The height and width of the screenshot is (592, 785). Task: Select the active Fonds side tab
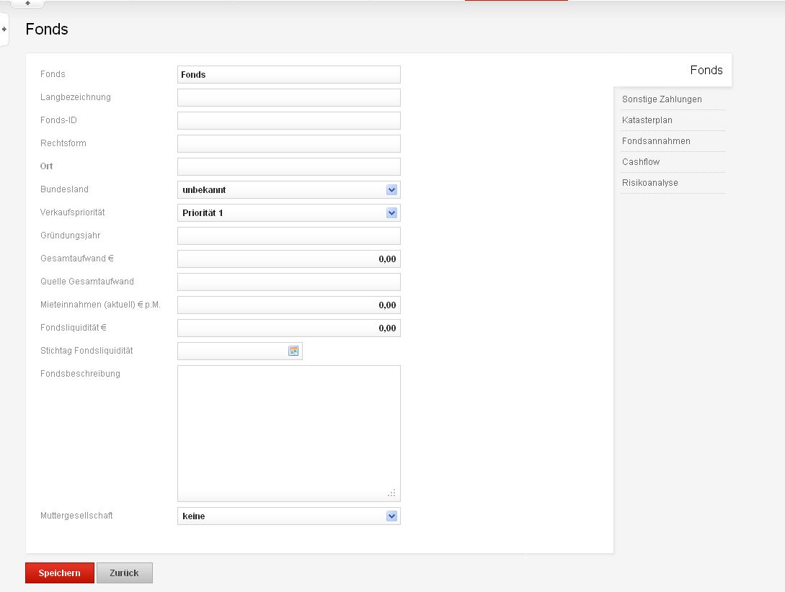click(x=673, y=70)
